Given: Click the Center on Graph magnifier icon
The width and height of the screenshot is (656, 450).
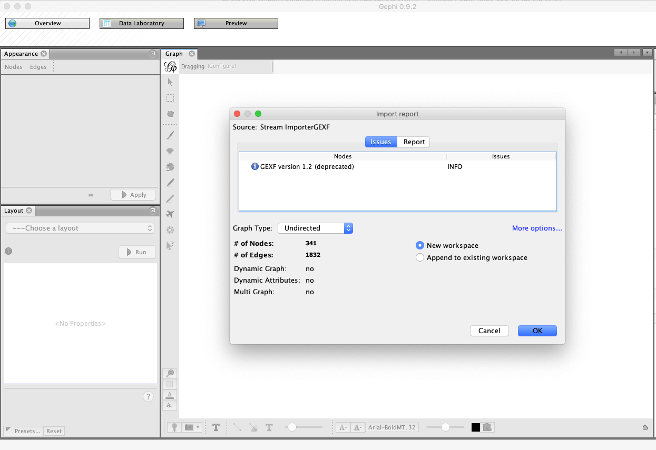Looking at the screenshot, I should pyautogui.click(x=170, y=374).
